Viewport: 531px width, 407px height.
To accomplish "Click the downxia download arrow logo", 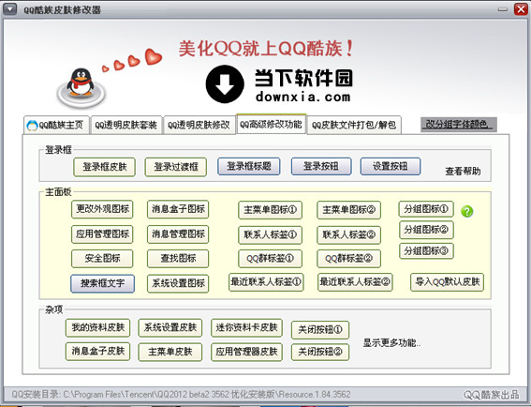I will [x=225, y=84].
